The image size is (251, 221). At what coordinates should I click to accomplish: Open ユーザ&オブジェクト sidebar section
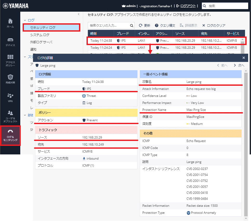pyautogui.click(x=10, y=116)
